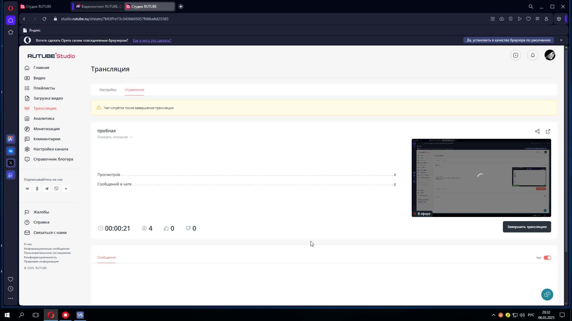This screenshot has width=572, height=321.
Task: Open volume control in system tray
Action: [522, 315]
